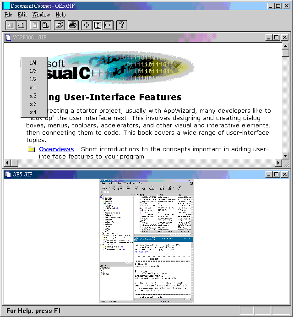Click the OE5.GIF child window icon

coord(8,174)
